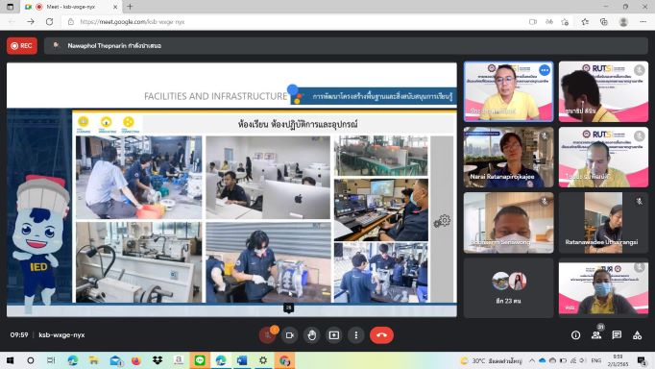Open the 23 more participants tile

508,288
